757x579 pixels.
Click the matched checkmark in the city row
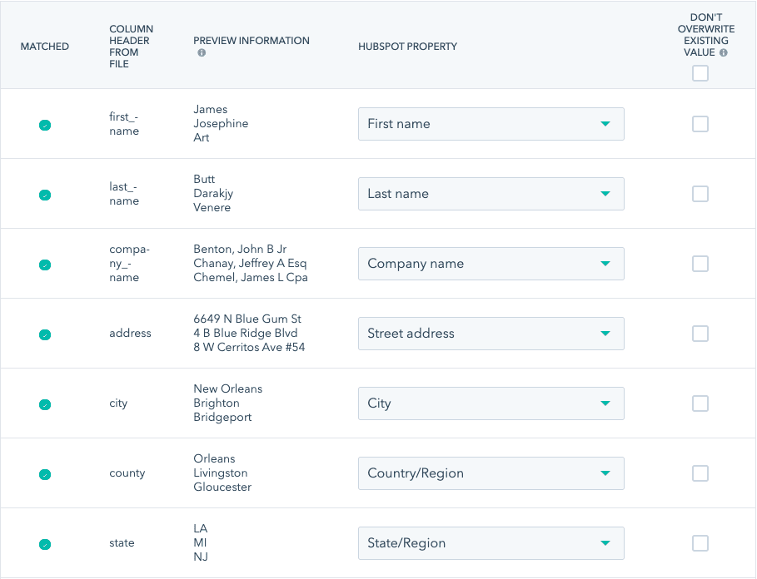[45, 403]
